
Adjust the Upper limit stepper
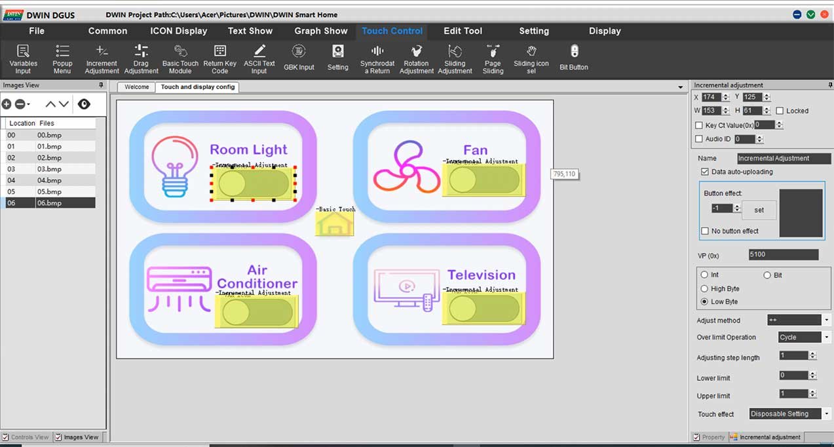point(812,393)
